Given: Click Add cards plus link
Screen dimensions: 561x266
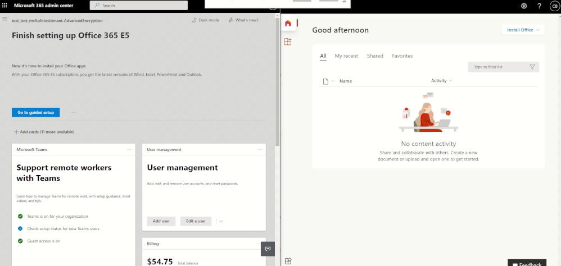Looking at the screenshot, I should [x=44, y=132].
